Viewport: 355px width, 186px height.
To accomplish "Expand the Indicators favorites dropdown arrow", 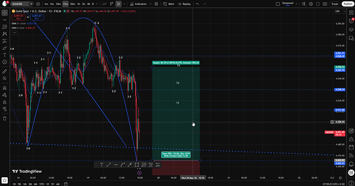I will point(151,4).
